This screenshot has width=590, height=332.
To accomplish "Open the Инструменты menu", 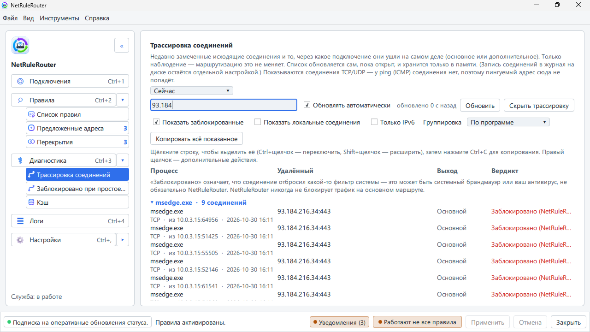I will (59, 18).
